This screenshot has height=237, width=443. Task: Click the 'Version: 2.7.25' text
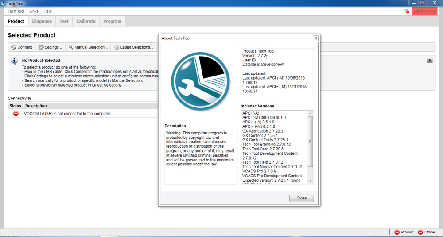point(256,56)
